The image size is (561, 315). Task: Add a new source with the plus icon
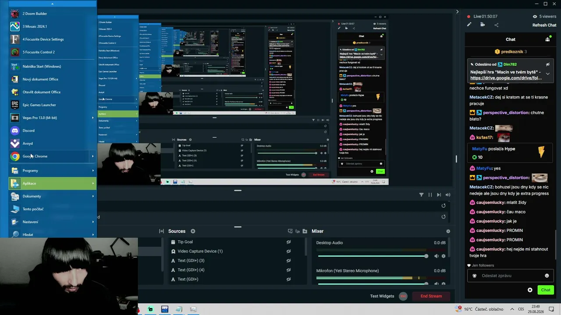point(193,231)
